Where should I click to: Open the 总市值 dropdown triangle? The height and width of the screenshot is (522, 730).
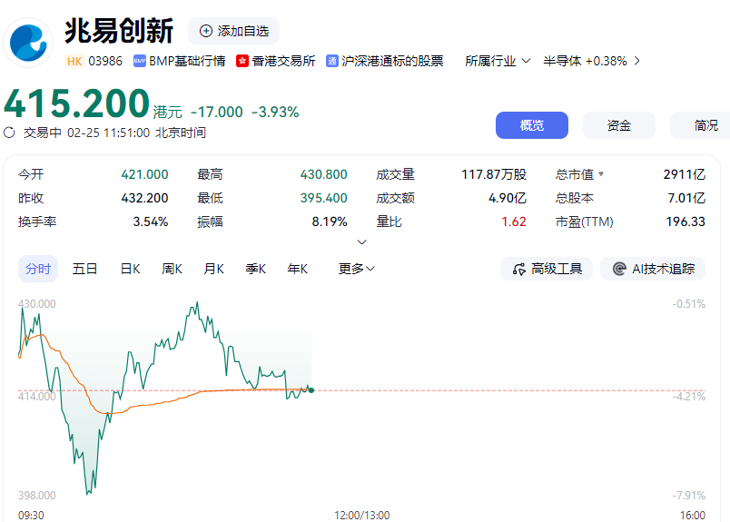pos(601,174)
